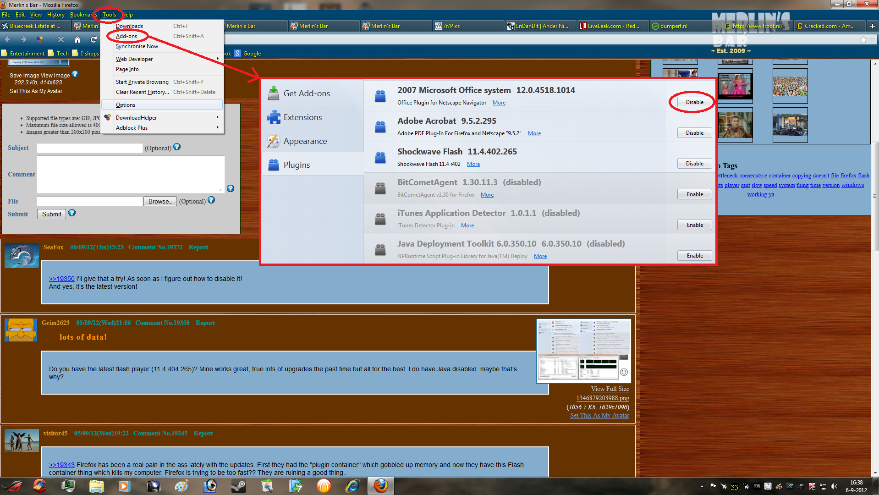Viewport: 879px width, 495px height.
Task: Go back with the back arrow
Action: pos(7,39)
